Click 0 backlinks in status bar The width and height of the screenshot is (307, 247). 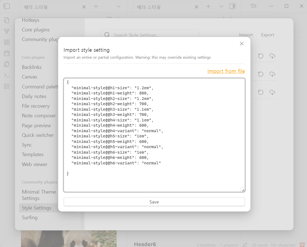(x=206, y=245)
